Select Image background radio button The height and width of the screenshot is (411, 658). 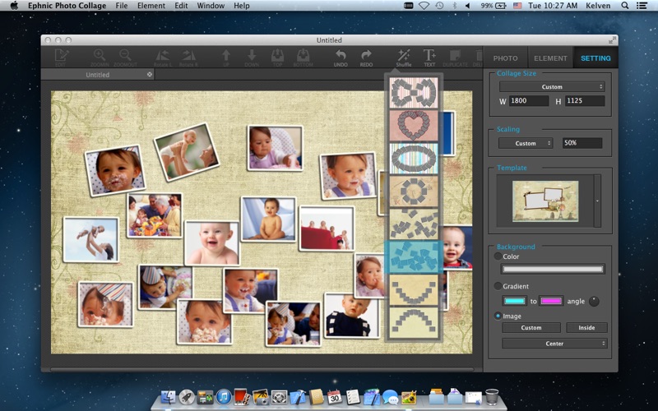click(x=498, y=316)
